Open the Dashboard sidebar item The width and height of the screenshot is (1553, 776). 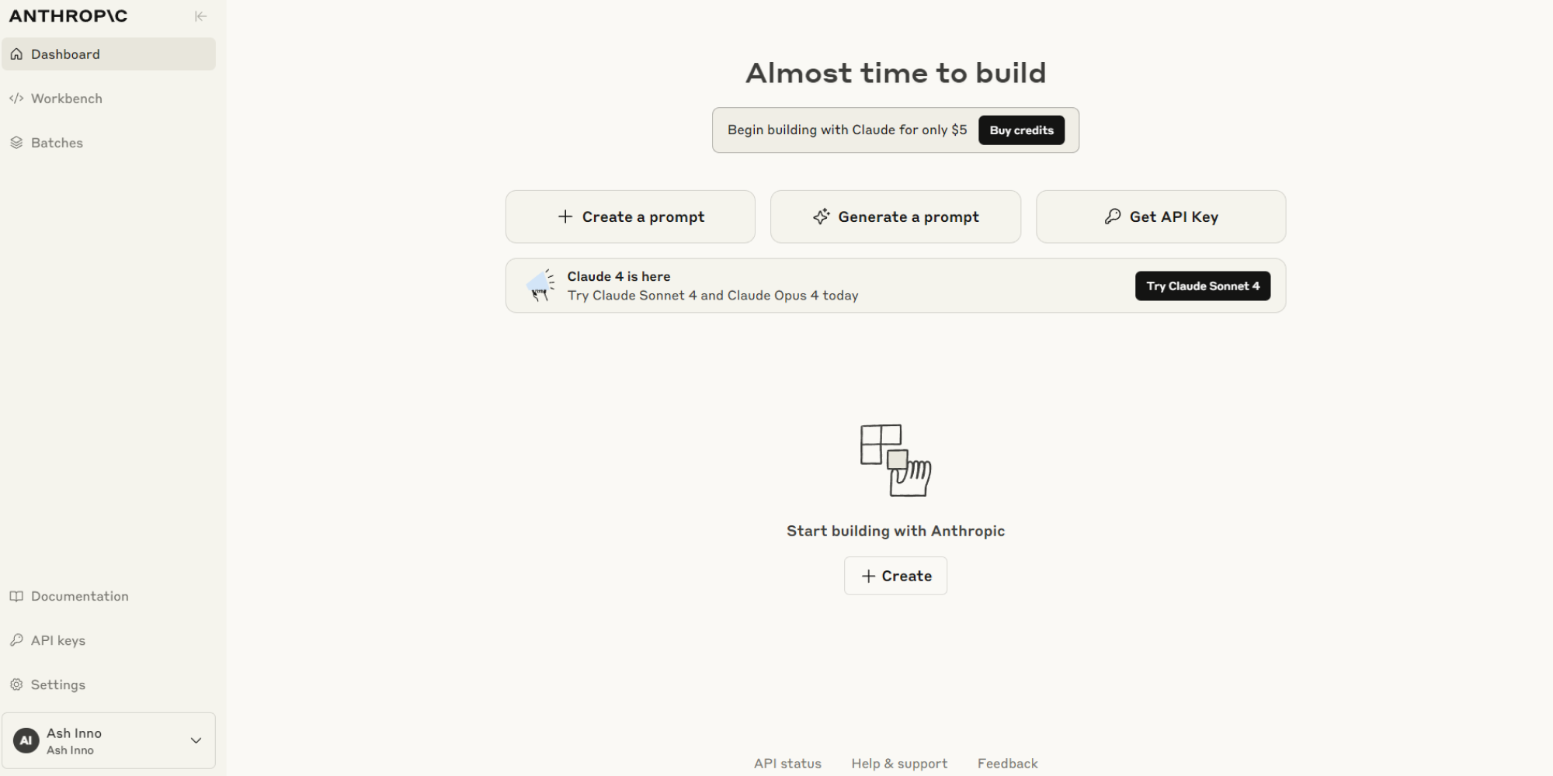109,54
